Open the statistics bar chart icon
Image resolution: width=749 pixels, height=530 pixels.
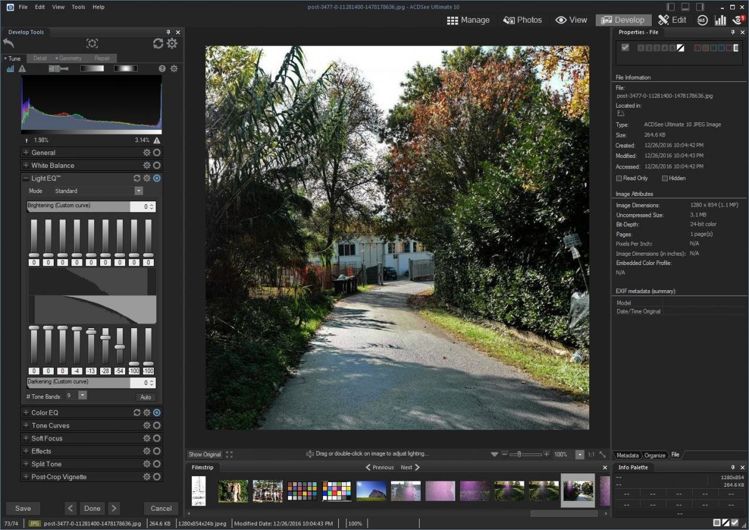click(720, 20)
